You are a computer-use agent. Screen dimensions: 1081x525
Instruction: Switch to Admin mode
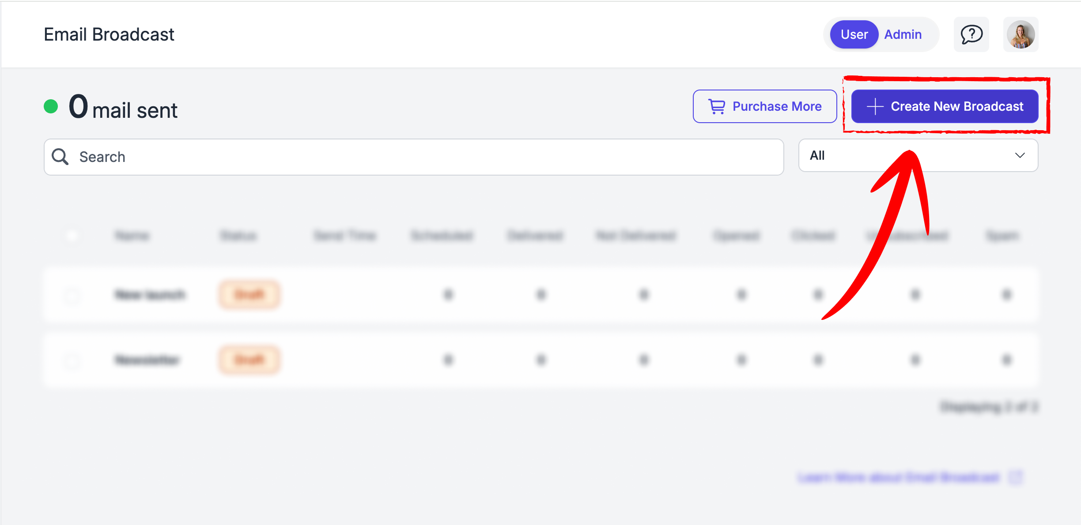click(x=903, y=34)
